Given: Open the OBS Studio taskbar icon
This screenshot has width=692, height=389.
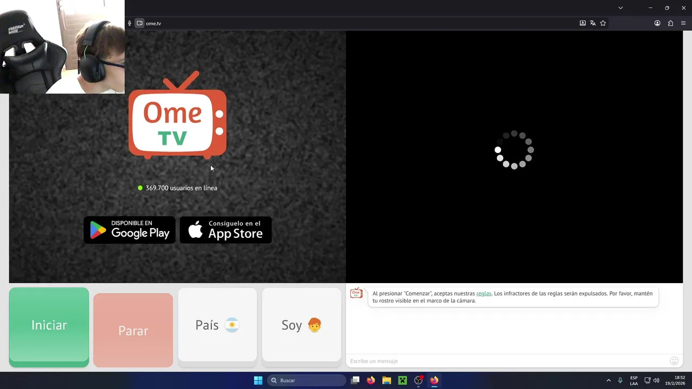Looking at the screenshot, I should point(418,380).
